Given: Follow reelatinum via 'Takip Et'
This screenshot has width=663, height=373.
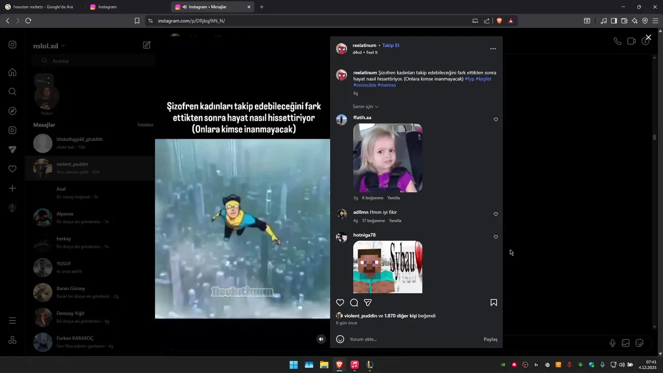Looking at the screenshot, I should click(391, 46).
